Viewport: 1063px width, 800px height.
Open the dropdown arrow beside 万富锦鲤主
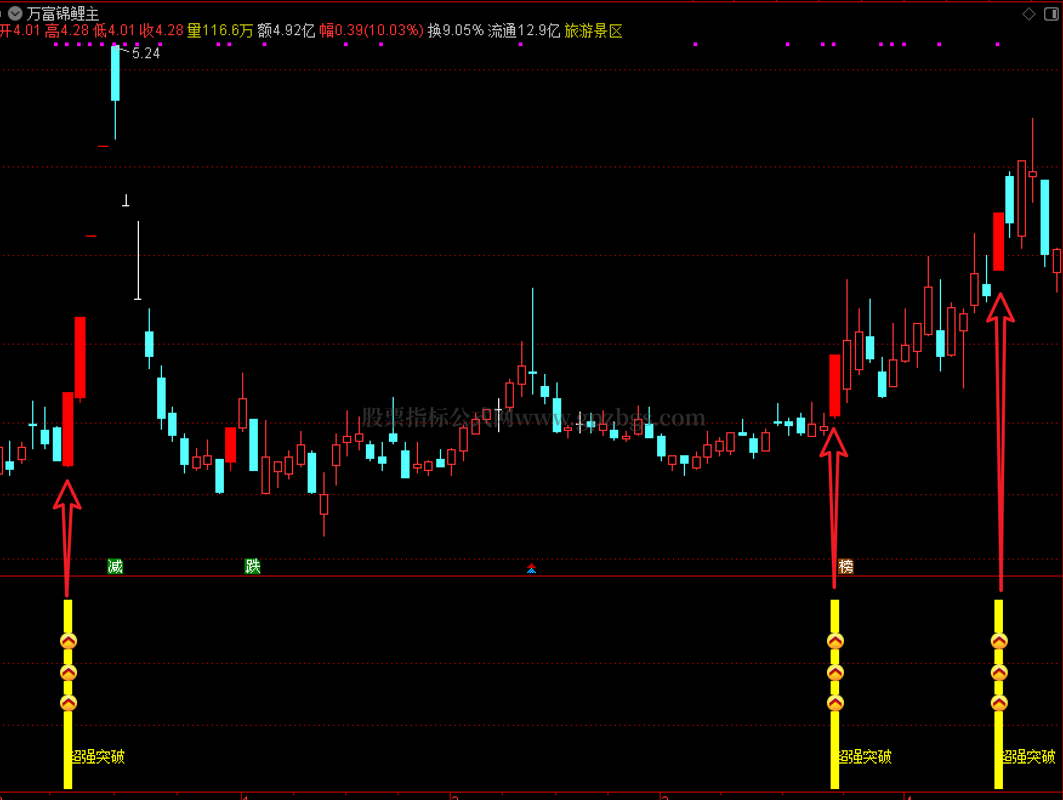tap(15, 13)
